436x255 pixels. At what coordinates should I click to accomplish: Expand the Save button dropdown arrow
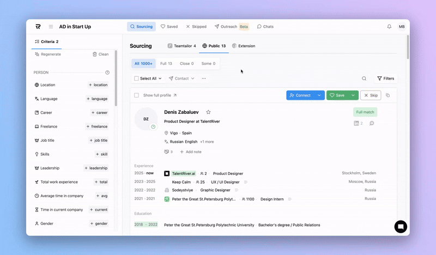[353, 95]
